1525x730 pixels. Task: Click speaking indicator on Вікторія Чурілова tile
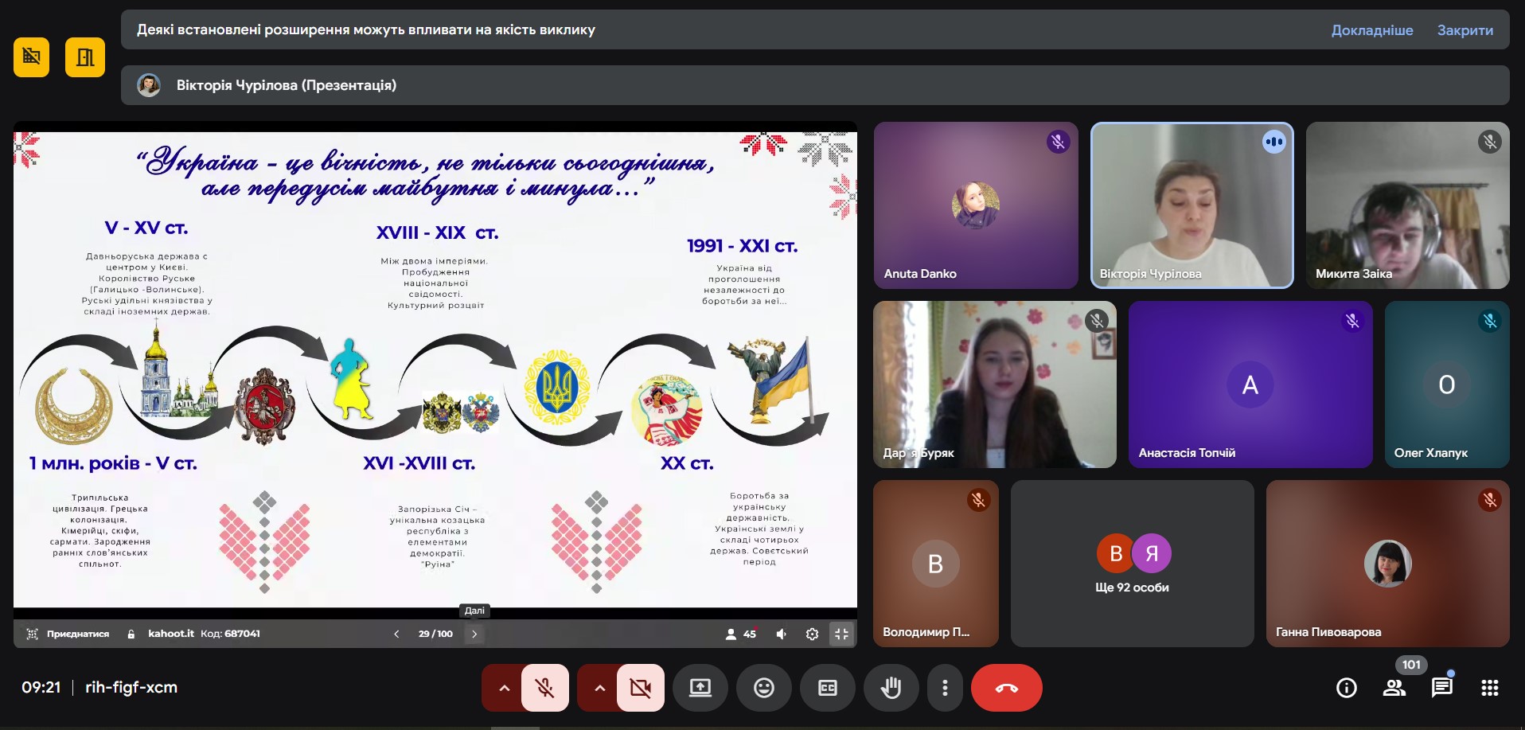(x=1273, y=142)
